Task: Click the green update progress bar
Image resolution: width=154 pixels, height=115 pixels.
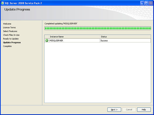Action: [x=98, y=28]
